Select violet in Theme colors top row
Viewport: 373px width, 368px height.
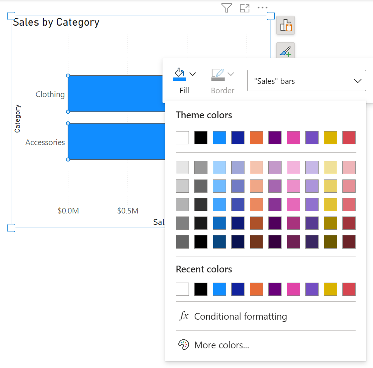click(312, 138)
